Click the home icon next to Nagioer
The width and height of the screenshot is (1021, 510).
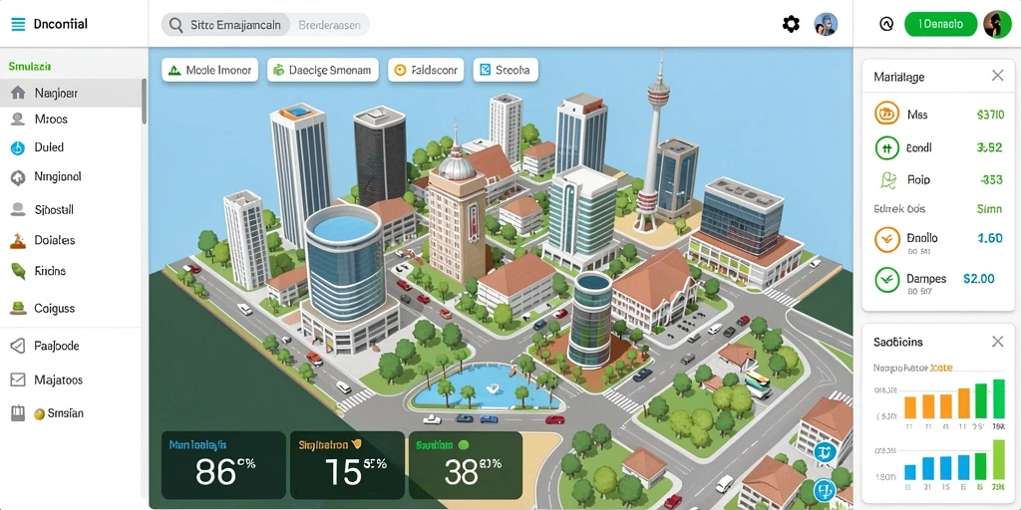pos(18,93)
